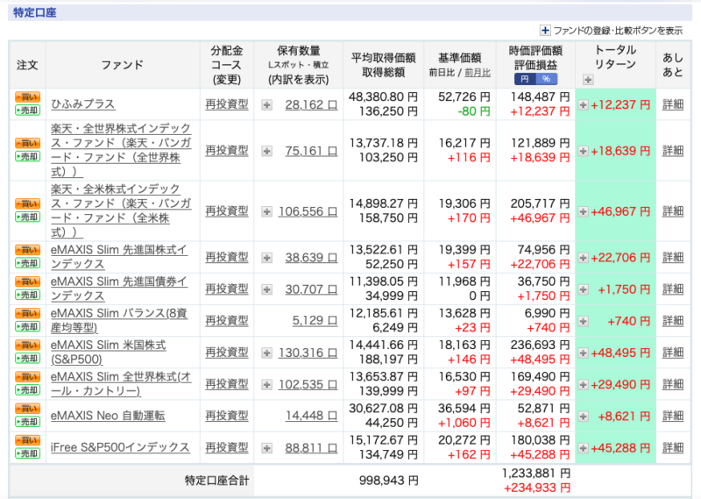
Task: Expand total return detail for +46,967 円
Action: point(583,211)
